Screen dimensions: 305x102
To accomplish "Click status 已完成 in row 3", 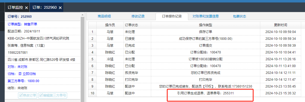I will click(130, 46).
